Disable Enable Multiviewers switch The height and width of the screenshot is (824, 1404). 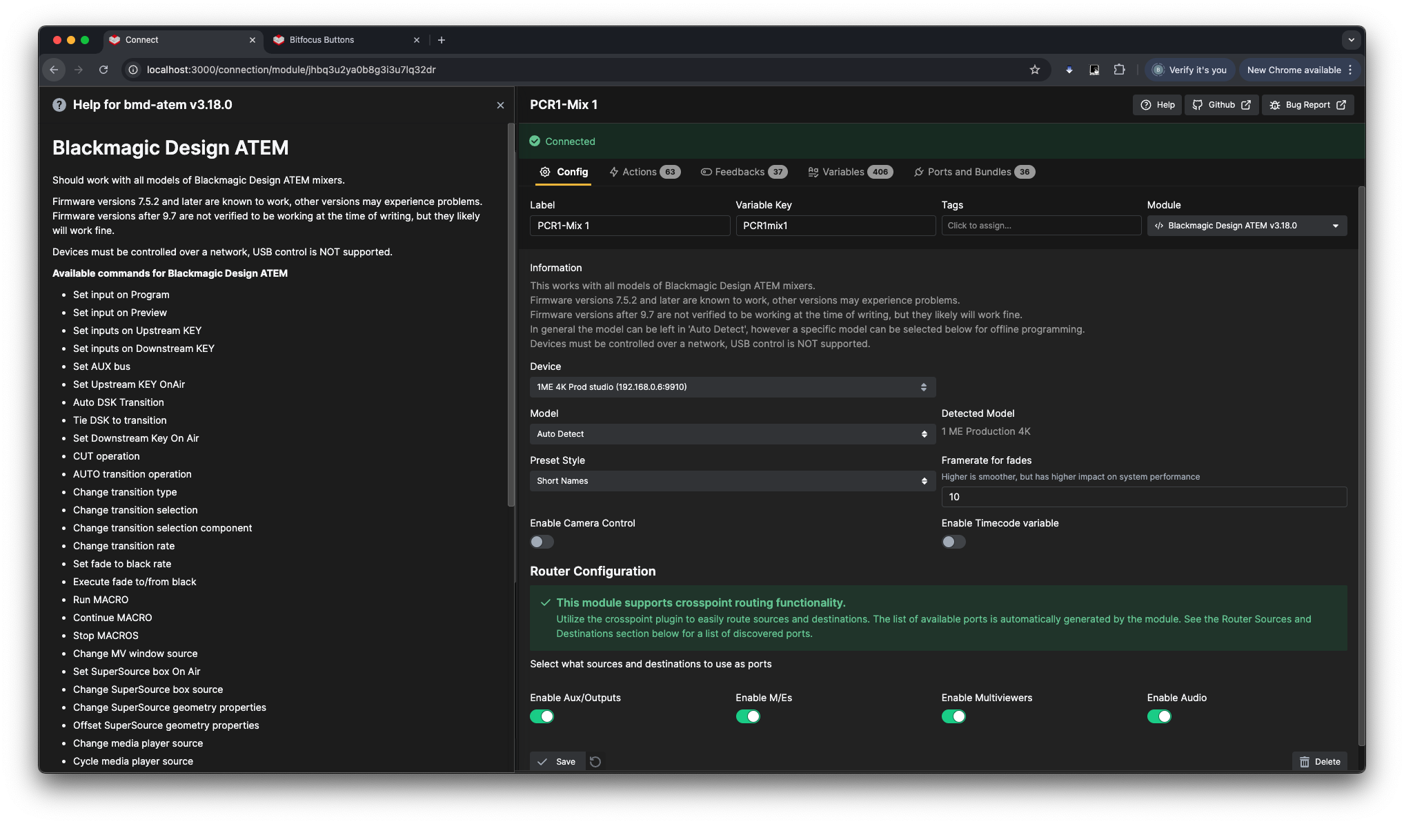tap(953, 716)
